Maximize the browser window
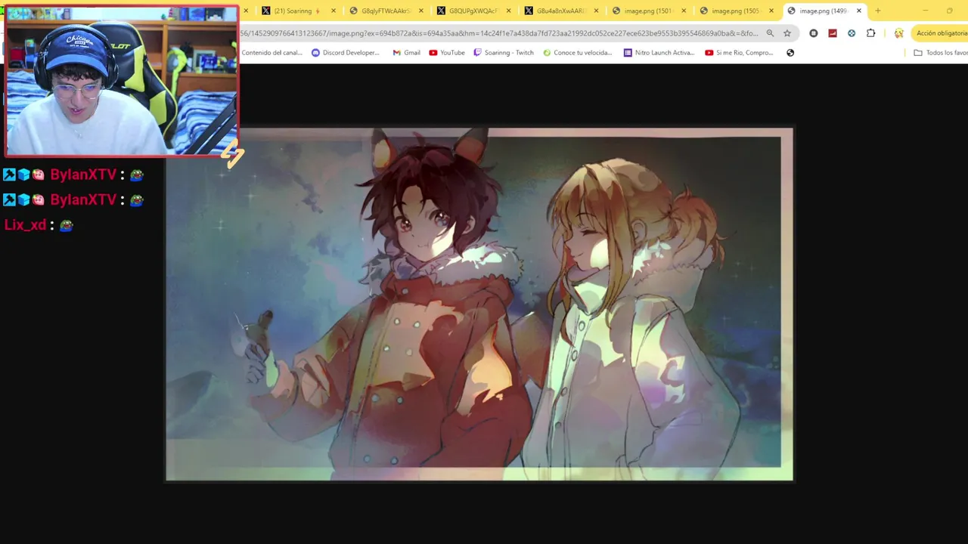Screen dimensions: 968x544 [x=950, y=11]
